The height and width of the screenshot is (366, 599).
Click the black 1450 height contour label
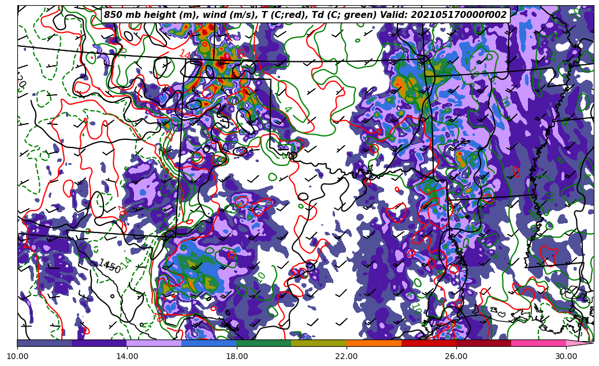click(x=109, y=267)
